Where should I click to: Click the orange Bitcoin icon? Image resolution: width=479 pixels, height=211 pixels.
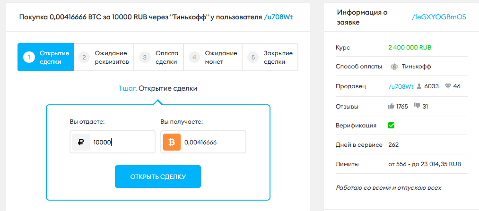(172, 142)
